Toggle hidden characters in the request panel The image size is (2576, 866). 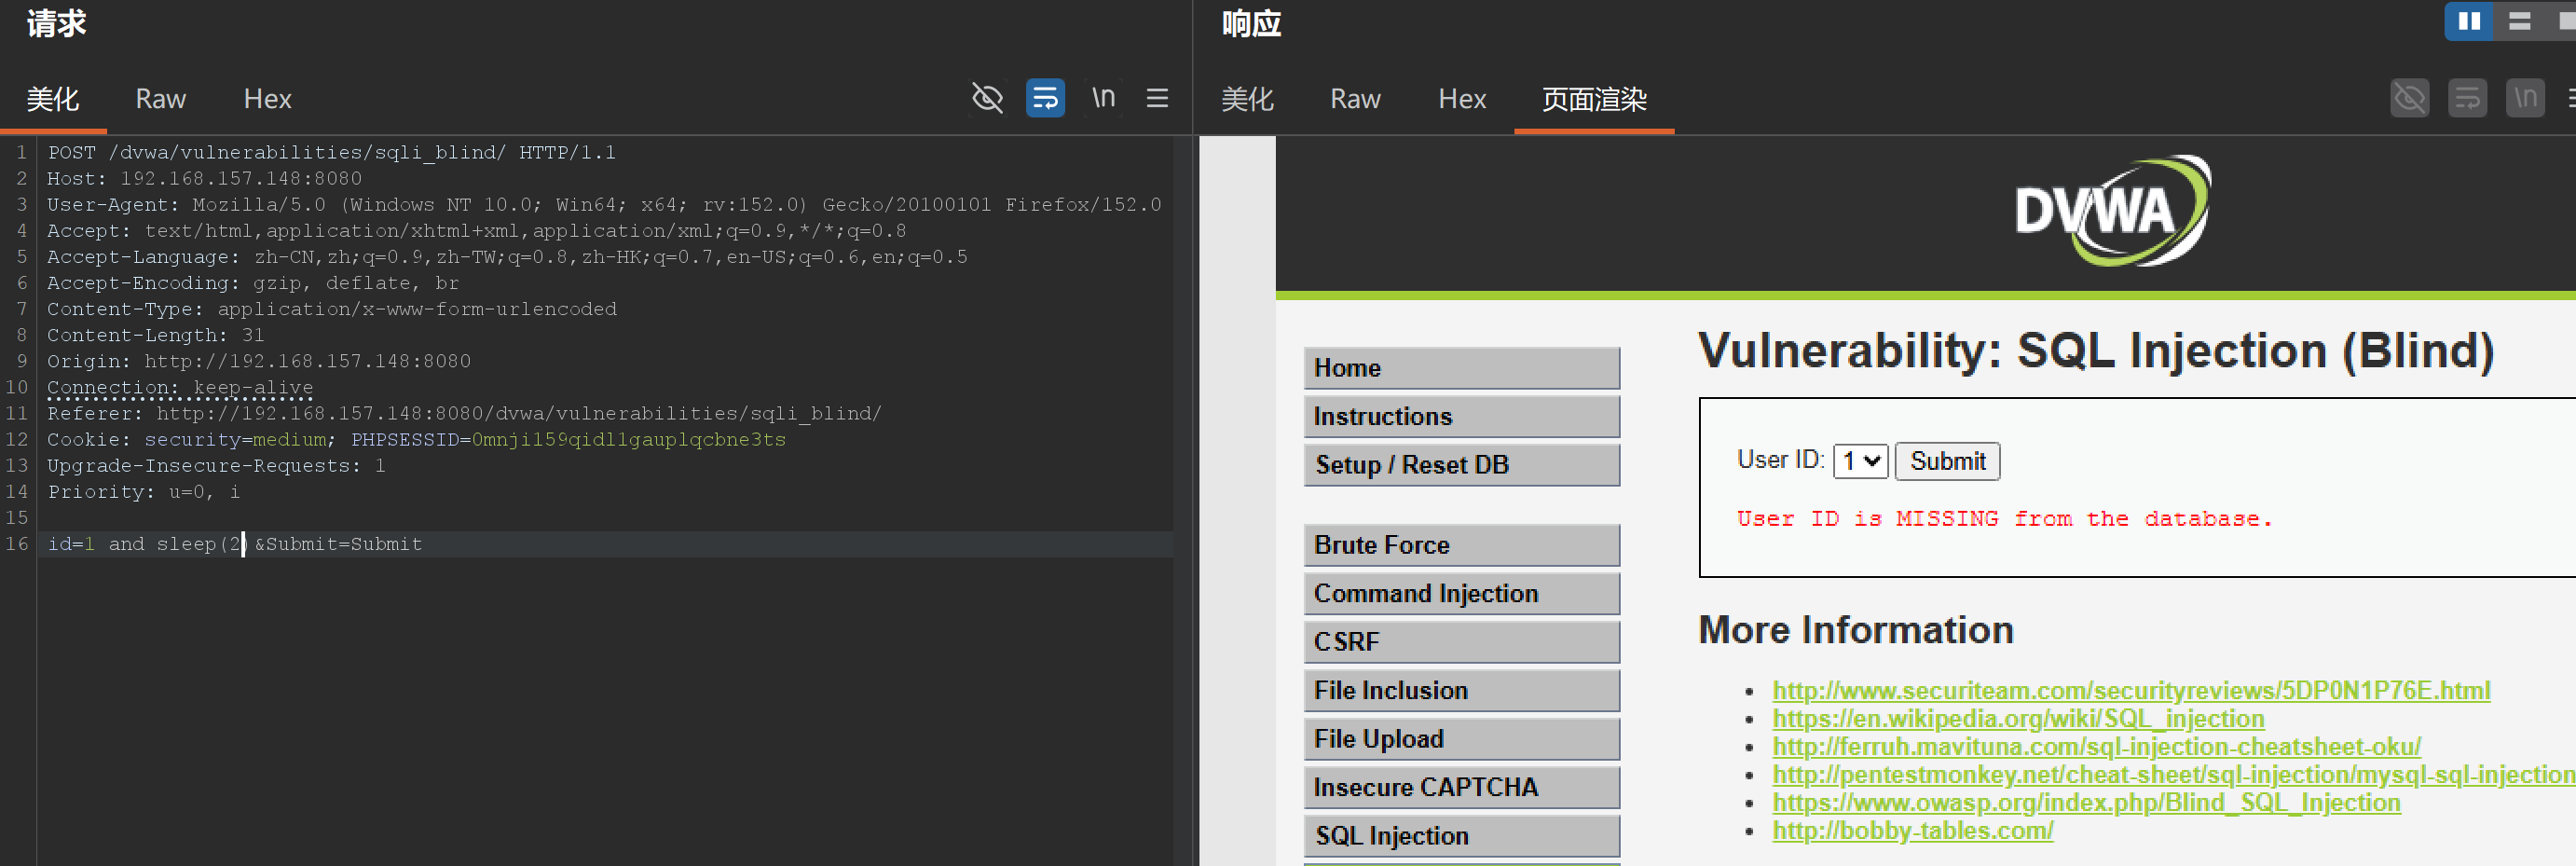[x=987, y=98]
